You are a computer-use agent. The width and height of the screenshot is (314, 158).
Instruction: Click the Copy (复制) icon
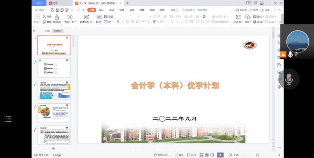44,22
